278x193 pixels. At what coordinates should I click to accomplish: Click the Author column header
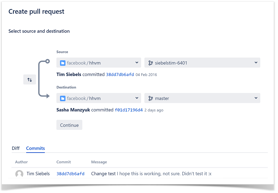pyautogui.click(x=21, y=162)
